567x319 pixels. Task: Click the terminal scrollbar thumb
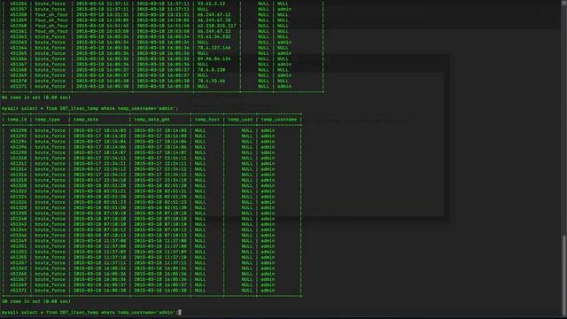(x=564, y=275)
